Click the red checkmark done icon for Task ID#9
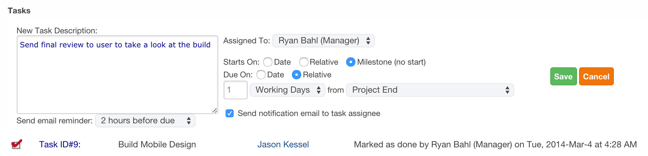The height and width of the screenshot is (156, 648). click(x=17, y=144)
